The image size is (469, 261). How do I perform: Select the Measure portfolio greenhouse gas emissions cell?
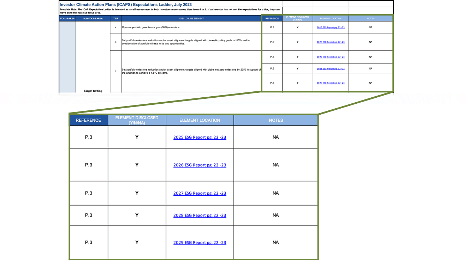coord(191,27)
